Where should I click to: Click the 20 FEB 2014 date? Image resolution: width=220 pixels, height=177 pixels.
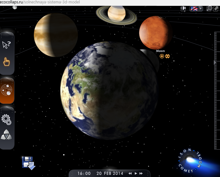pyautogui.click(x=110, y=174)
